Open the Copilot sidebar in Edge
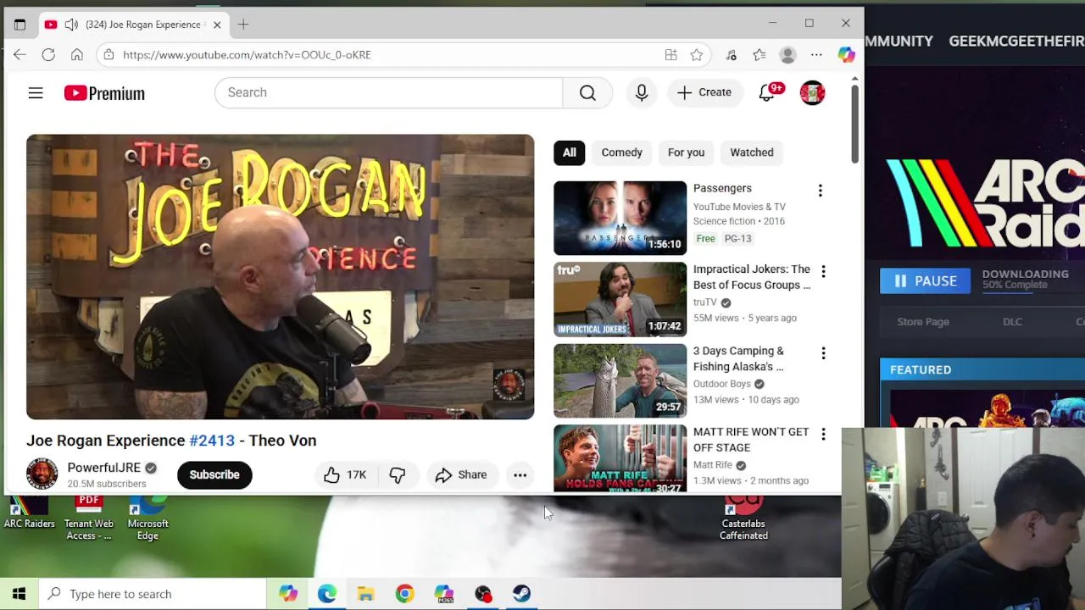This screenshot has height=610, width=1085. pos(846,55)
